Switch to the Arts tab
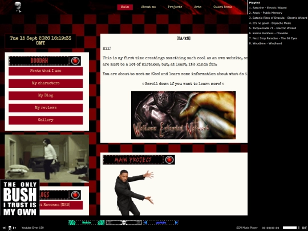Screen dimensions: 308x231 point(197,7)
